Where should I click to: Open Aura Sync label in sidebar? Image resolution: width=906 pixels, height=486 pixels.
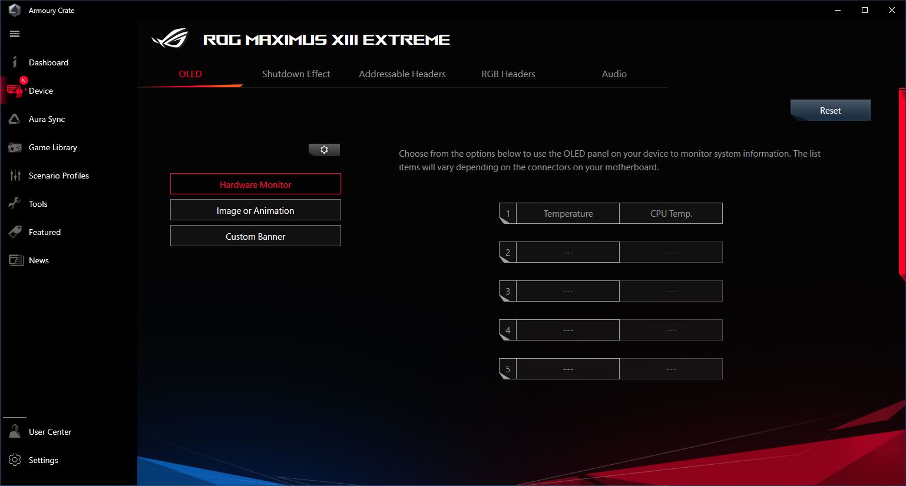pyautogui.click(x=47, y=119)
